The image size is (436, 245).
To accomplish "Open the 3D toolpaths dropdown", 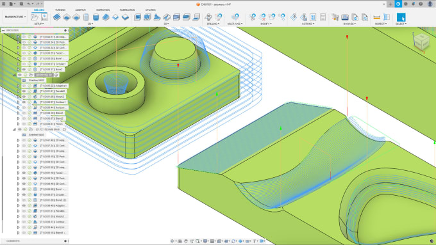I will point(166,24).
